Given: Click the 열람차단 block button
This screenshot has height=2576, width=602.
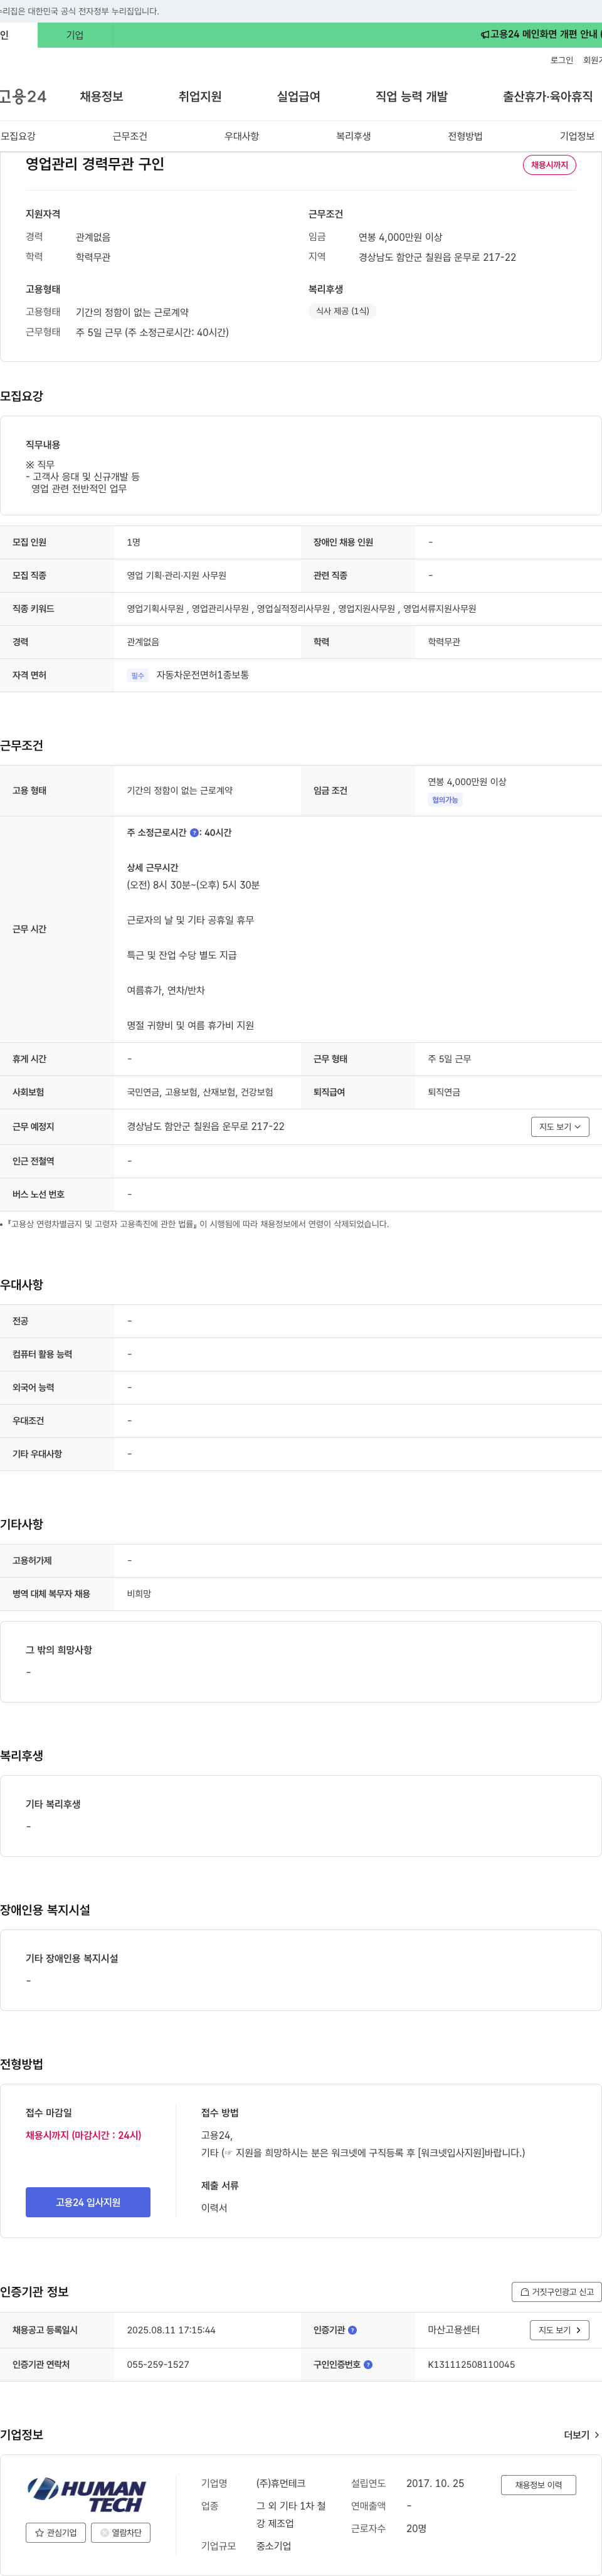Looking at the screenshot, I should (121, 2532).
